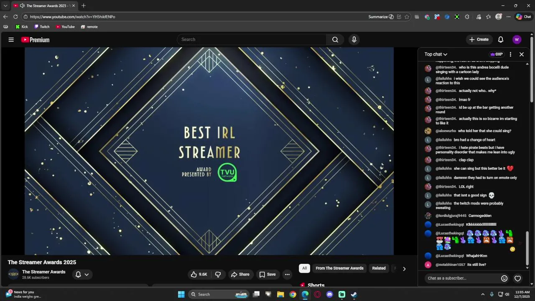Toggle the channel notification bell
The width and height of the screenshot is (535, 301).
(x=78, y=275)
